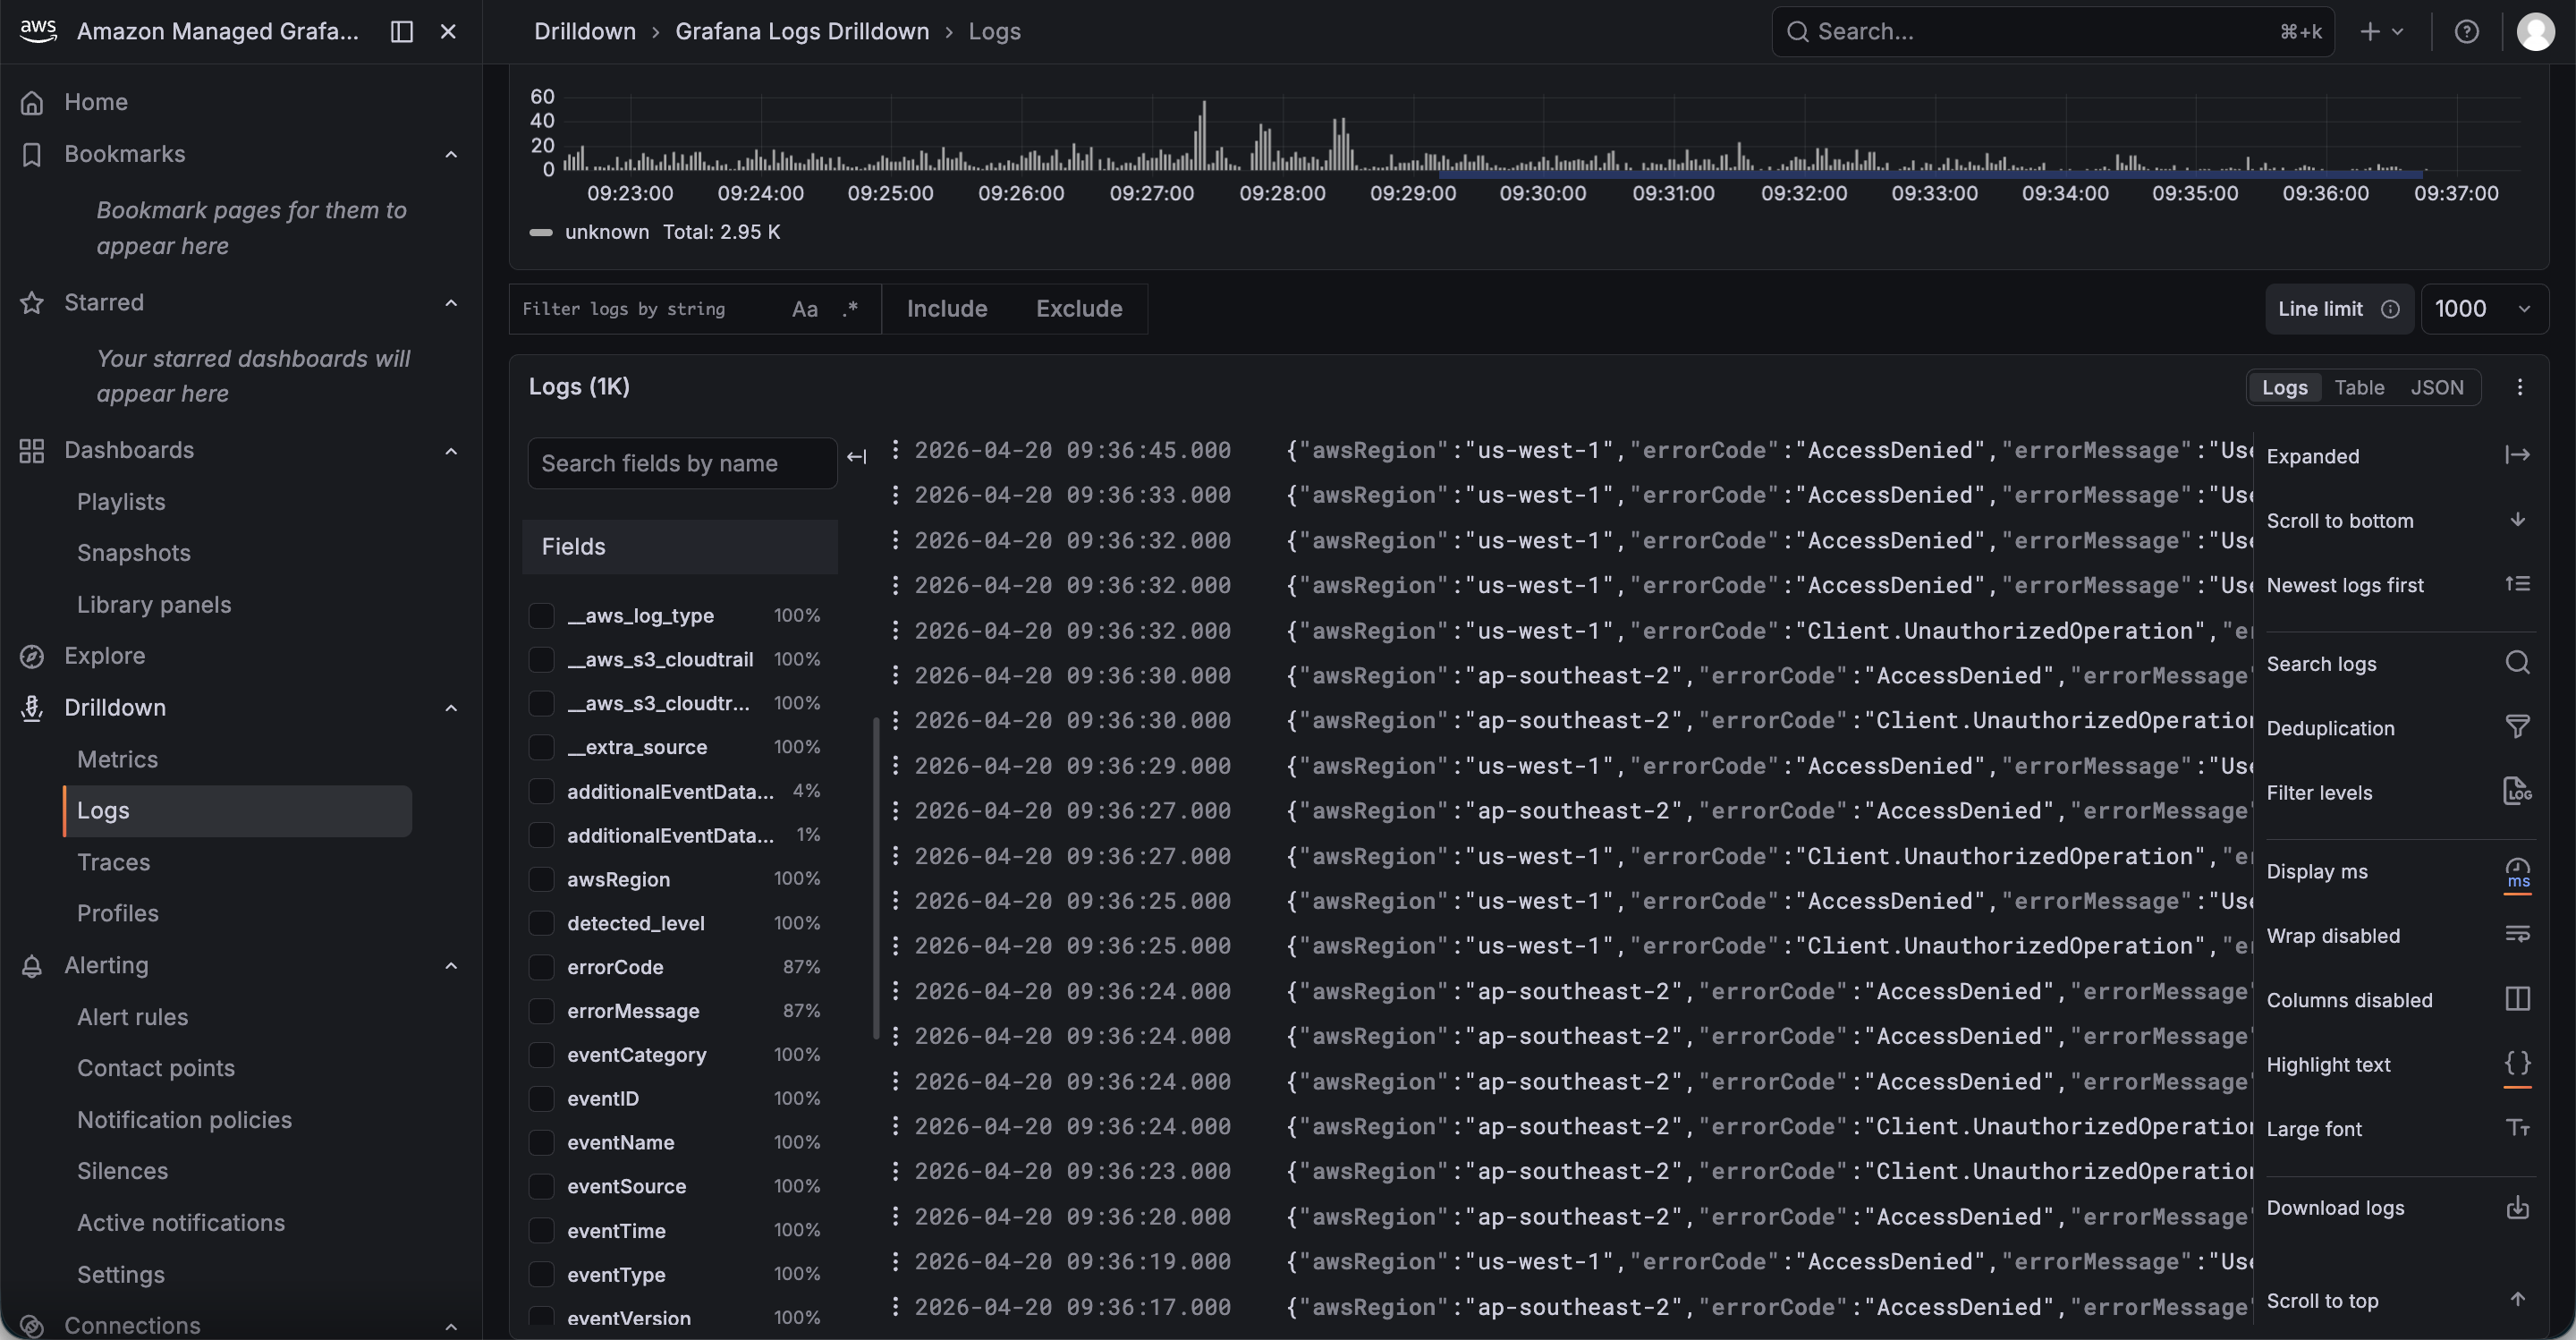This screenshot has width=2576, height=1340.
Task: Click the Exclude filter button
Action: [1078, 309]
